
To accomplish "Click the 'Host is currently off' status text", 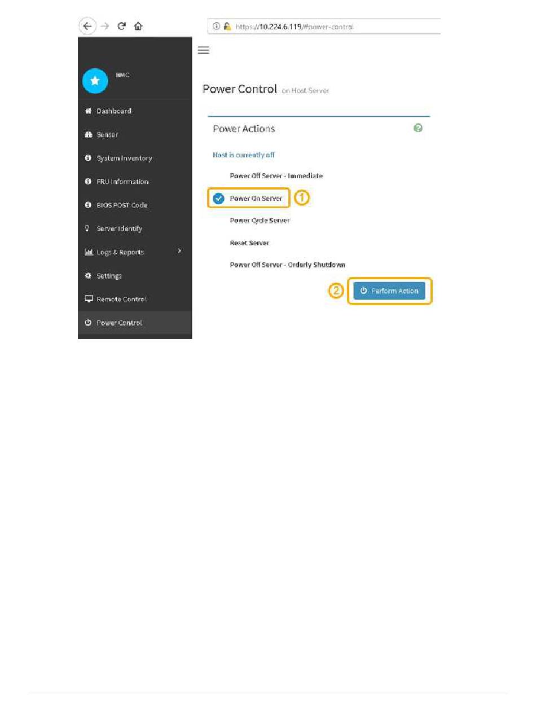I will click(244, 155).
